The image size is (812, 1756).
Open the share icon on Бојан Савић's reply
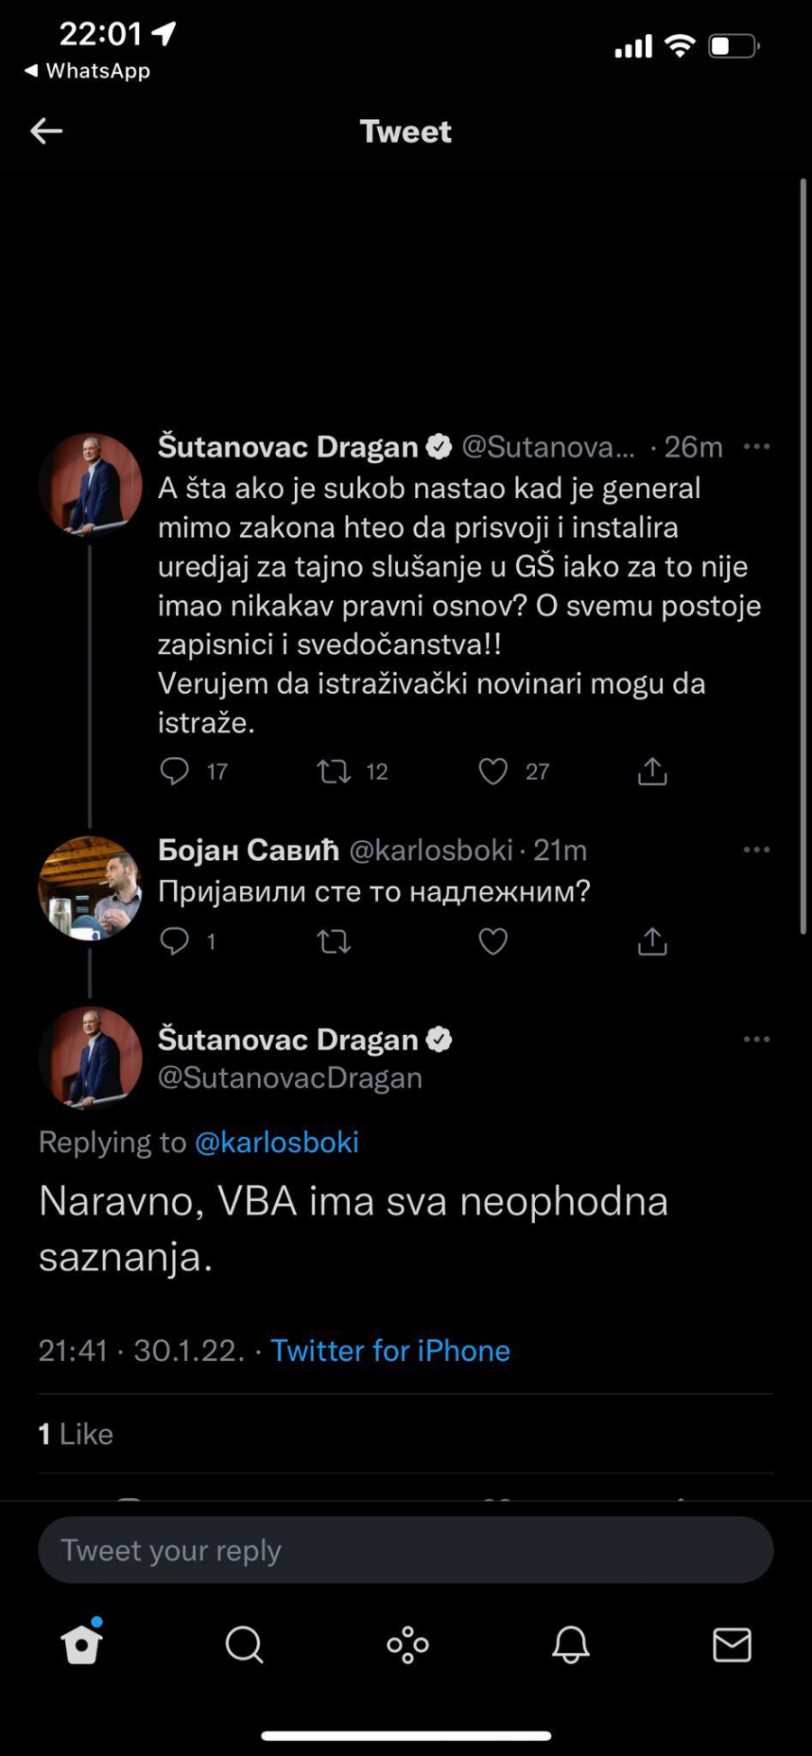point(651,940)
